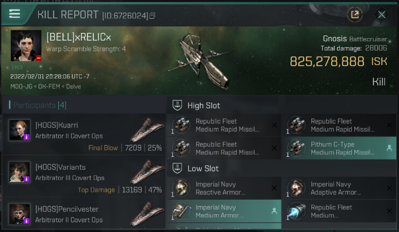This screenshot has height=232, width=399.
Task: Click the Gnosis ship image
Action: click(200, 61)
